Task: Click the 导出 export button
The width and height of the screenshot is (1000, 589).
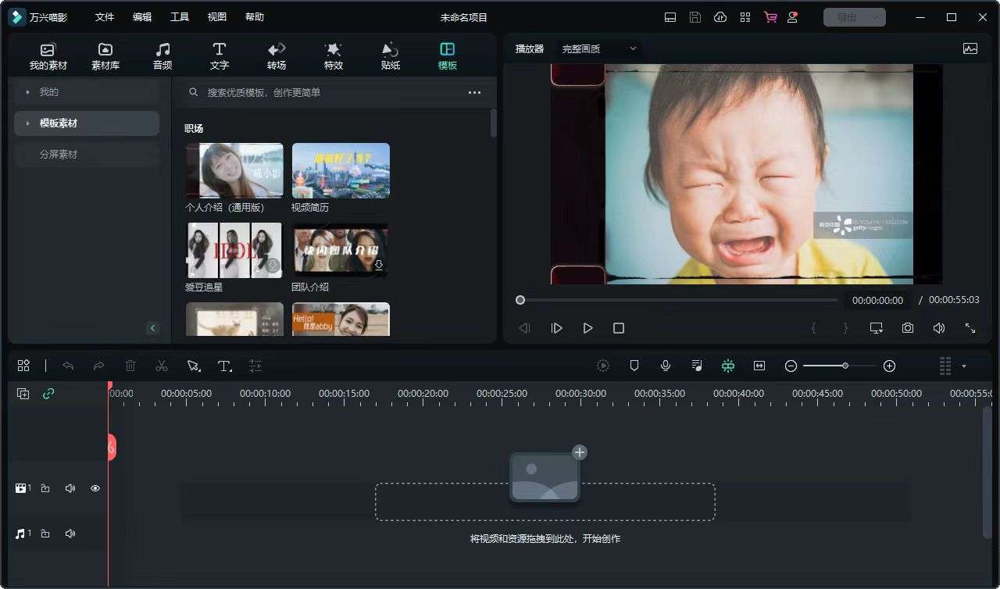Action: click(849, 16)
